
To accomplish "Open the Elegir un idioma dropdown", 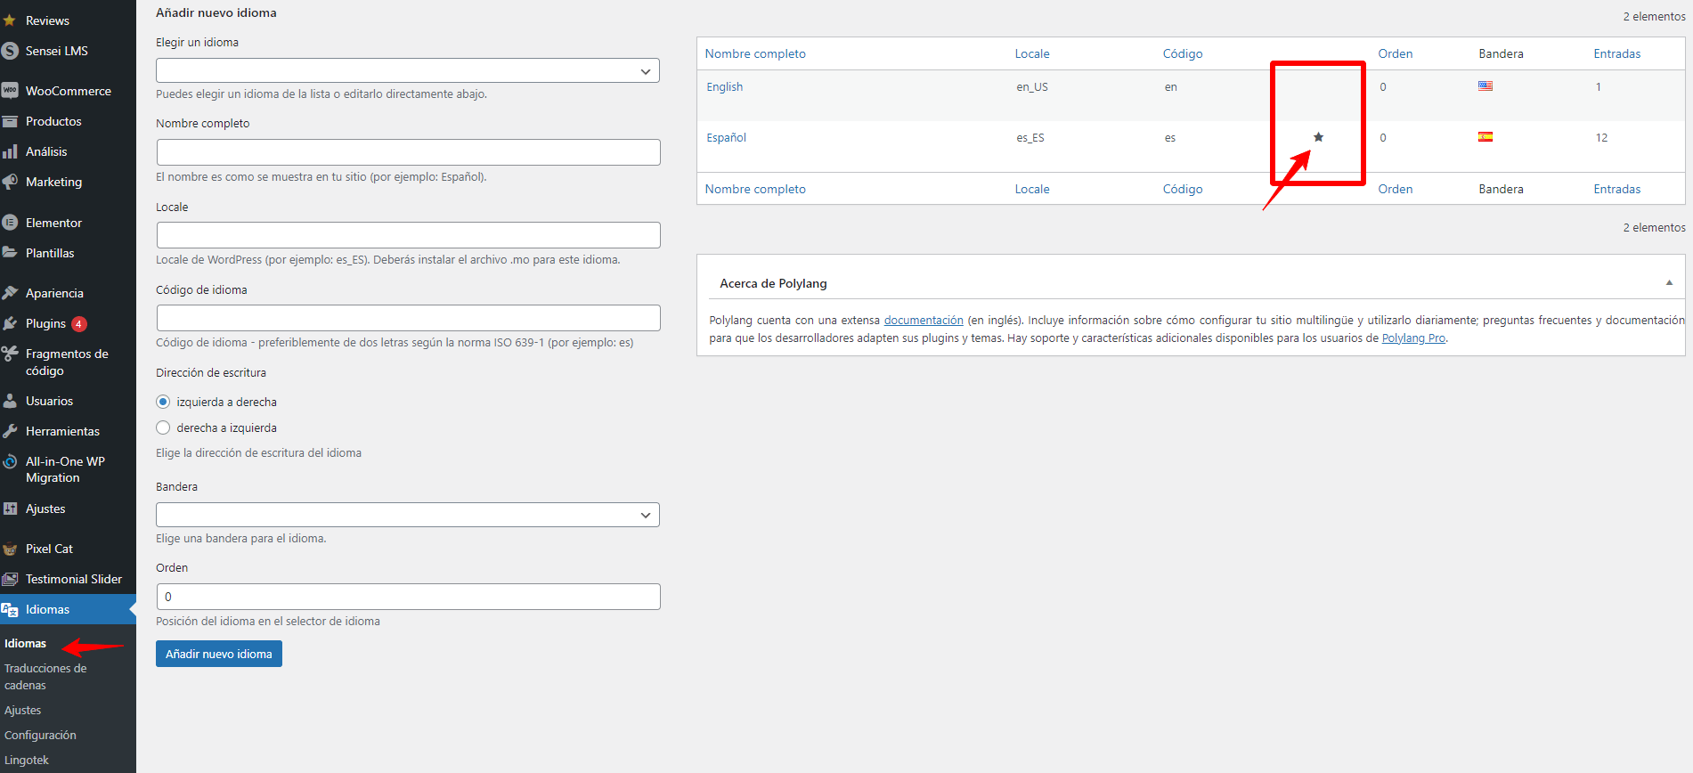I will point(408,70).
